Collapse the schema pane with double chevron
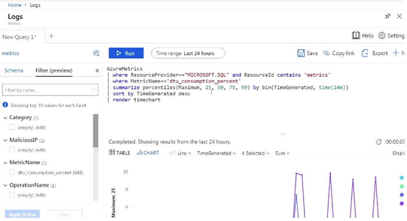The image size is (407, 221). 97,70
